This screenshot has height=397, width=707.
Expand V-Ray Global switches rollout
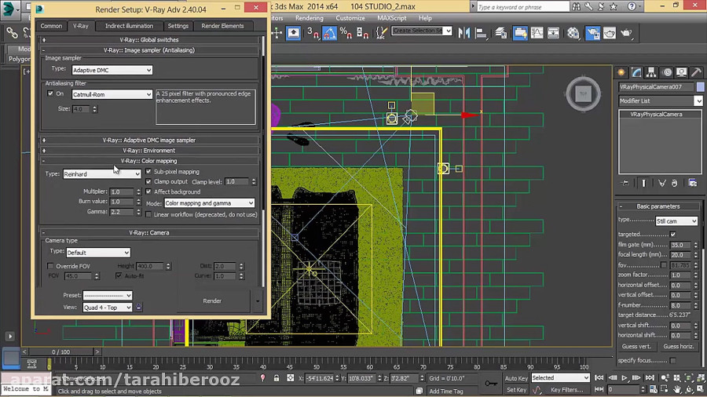[148, 39]
